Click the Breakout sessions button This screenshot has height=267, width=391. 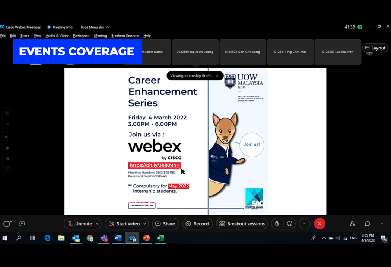pyautogui.click(x=242, y=223)
